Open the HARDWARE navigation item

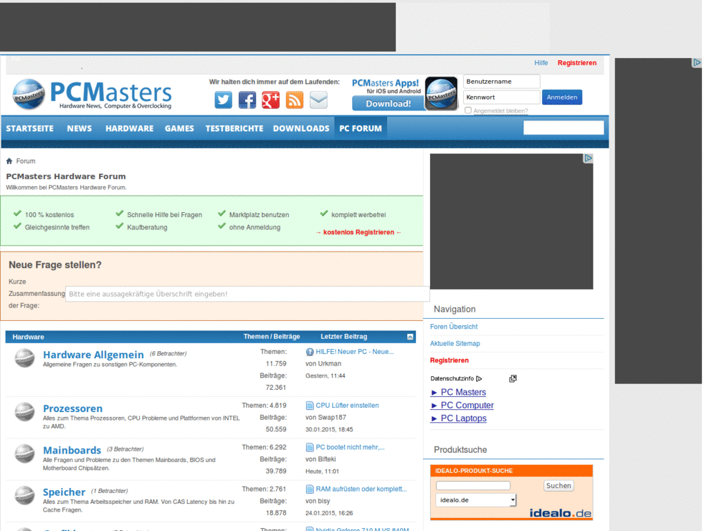click(129, 128)
